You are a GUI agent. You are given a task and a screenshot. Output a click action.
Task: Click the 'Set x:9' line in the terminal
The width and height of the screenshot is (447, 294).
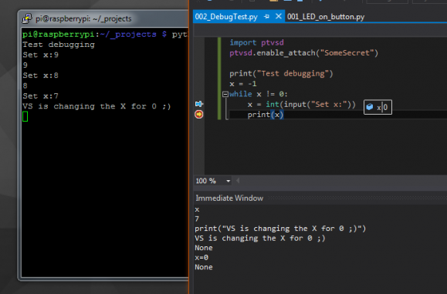click(x=40, y=55)
